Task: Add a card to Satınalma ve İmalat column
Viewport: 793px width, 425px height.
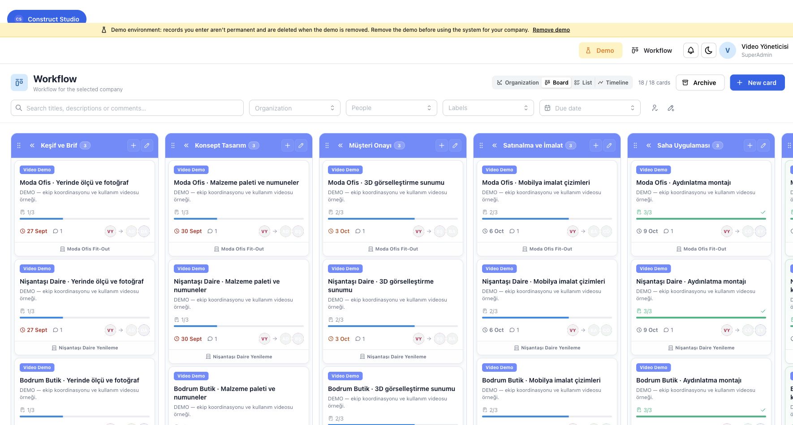Action: click(595, 145)
